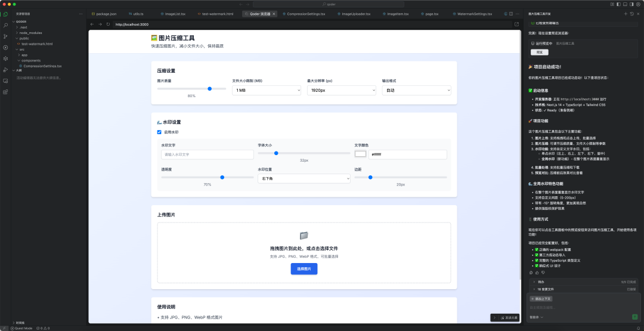Open preview in external browser icon

[516, 24]
